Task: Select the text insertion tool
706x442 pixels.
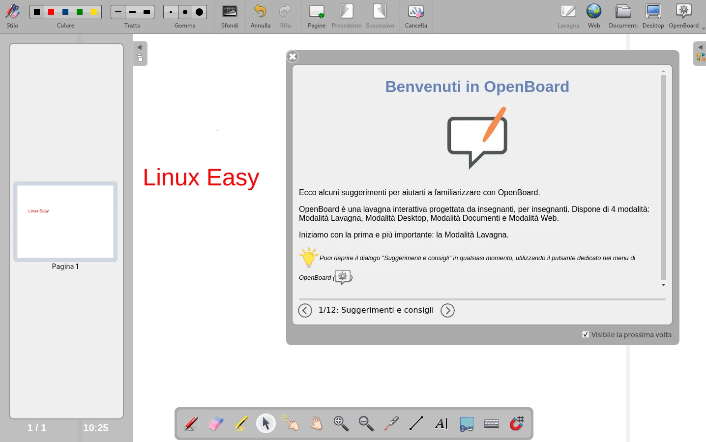Action: [x=441, y=423]
